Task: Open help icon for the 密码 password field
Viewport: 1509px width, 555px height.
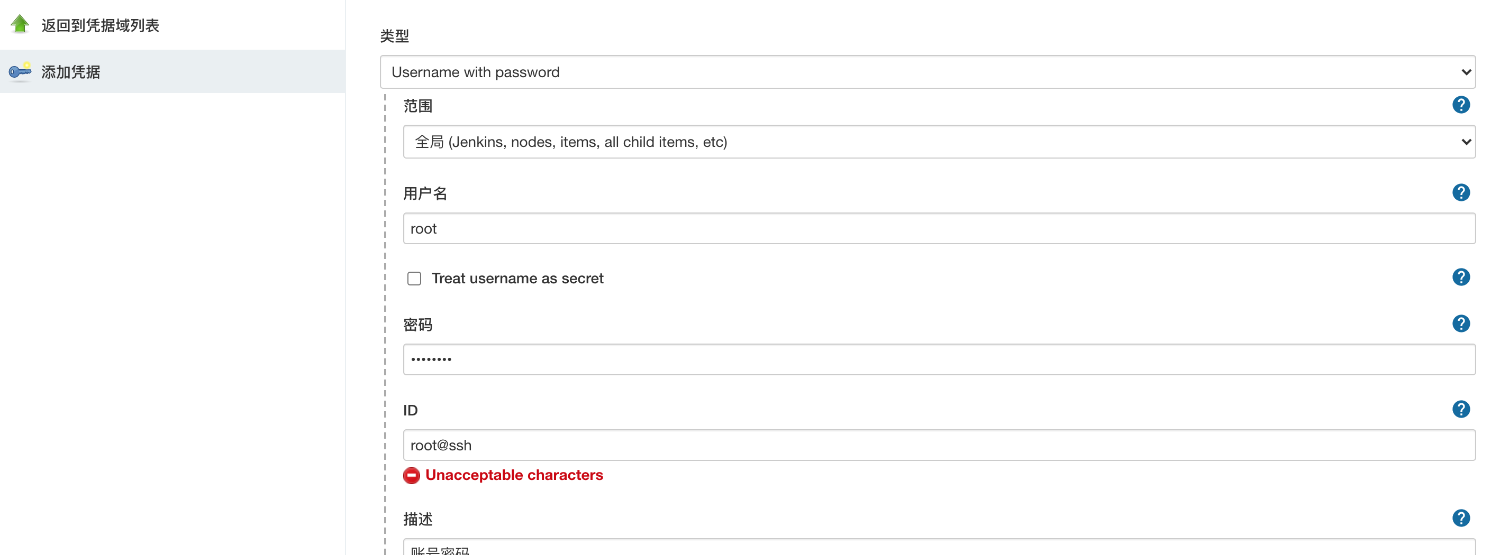Action: click(x=1460, y=323)
